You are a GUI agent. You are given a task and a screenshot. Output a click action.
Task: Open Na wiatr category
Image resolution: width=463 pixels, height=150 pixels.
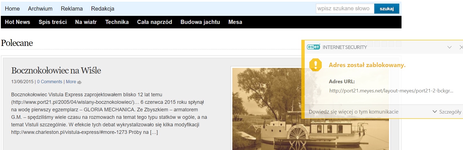(x=86, y=22)
